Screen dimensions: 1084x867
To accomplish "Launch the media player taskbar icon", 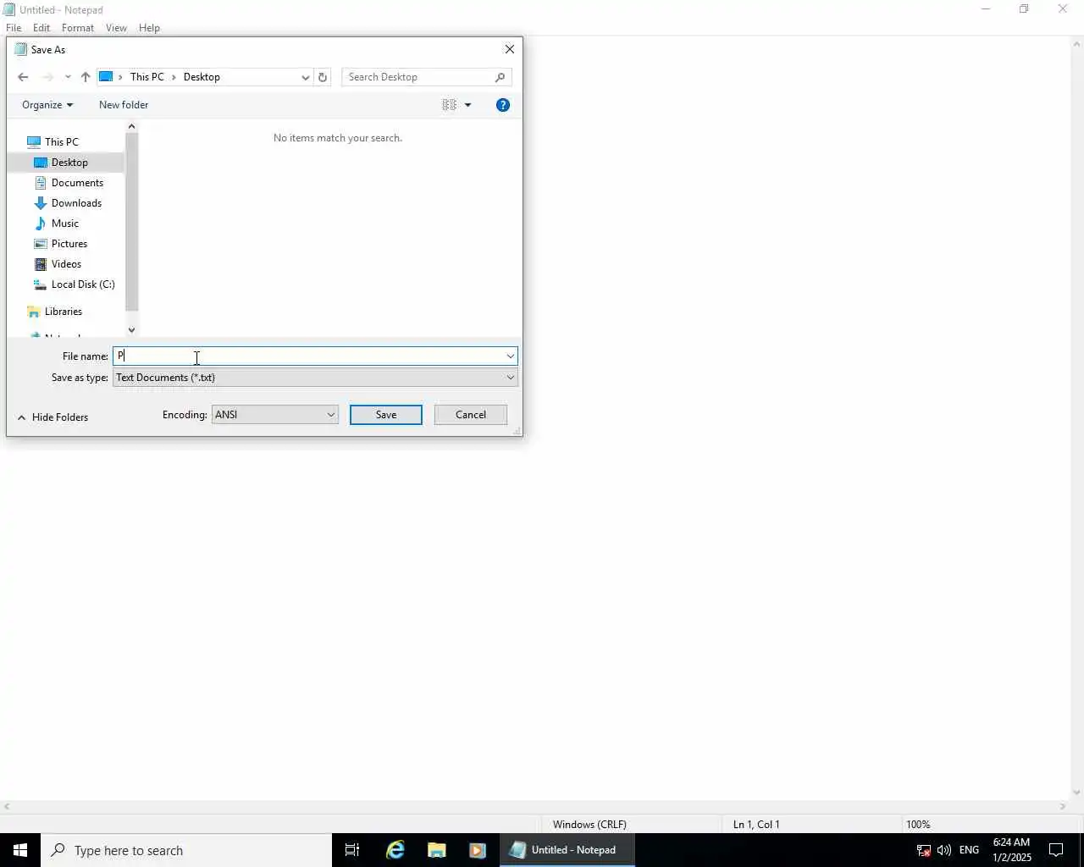I will click(x=477, y=850).
